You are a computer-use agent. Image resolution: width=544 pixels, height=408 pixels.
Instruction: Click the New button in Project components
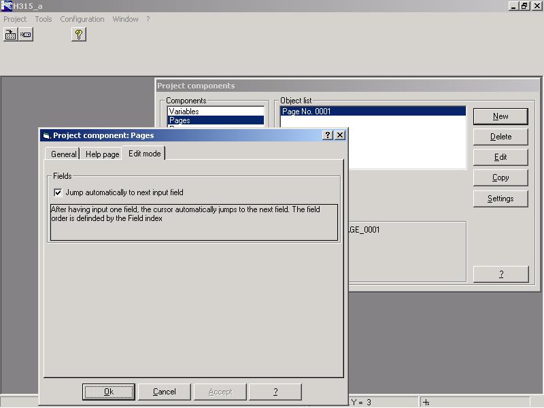coord(500,116)
